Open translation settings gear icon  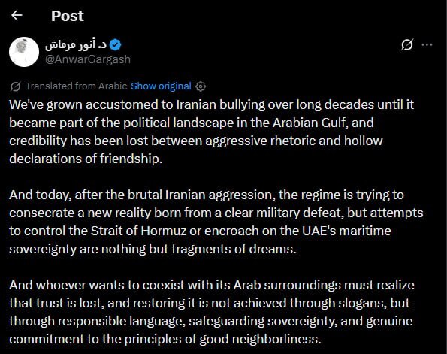pyautogui.click(x=201, y=86)
